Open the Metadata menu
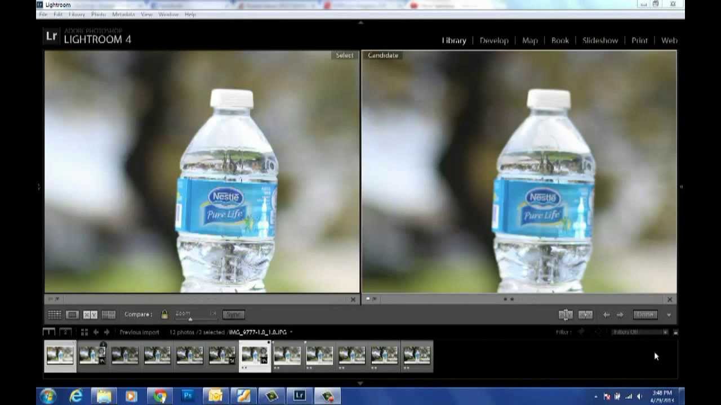The width and height of the screenshot is (721, 405). [123, 14]
